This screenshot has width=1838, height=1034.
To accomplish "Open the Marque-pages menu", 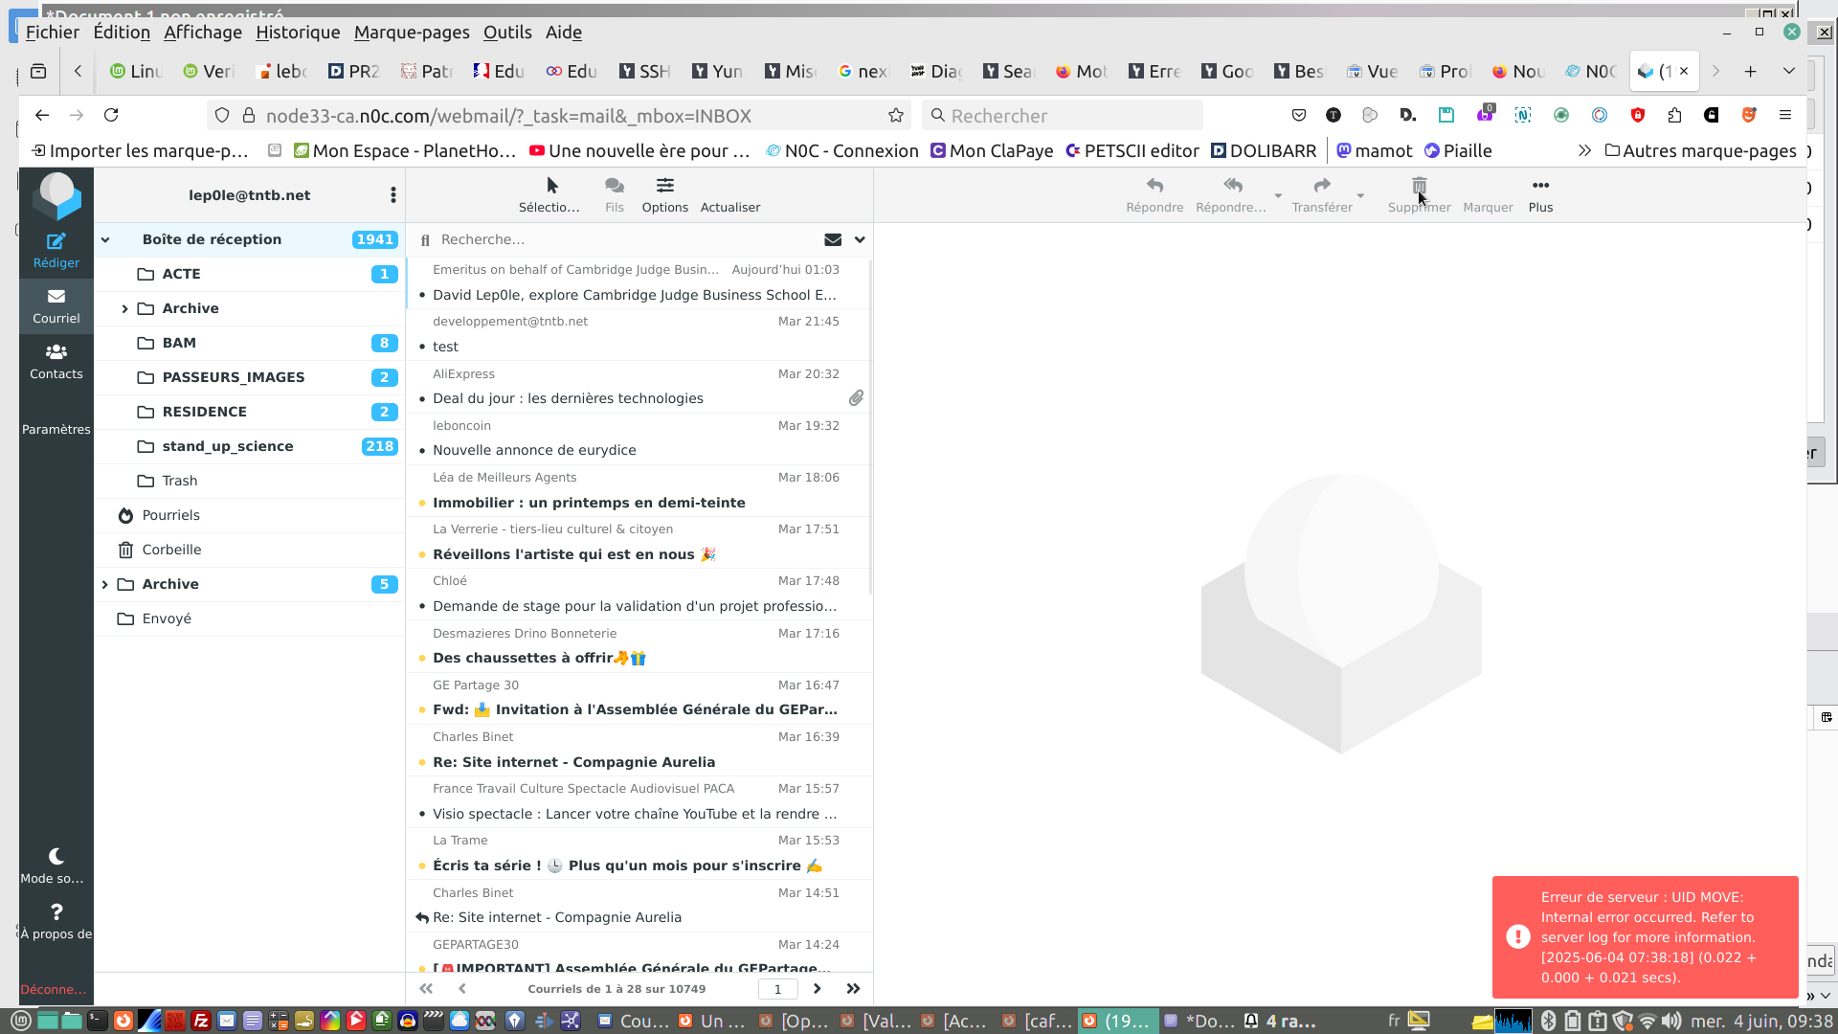I will (x=412, y=32).
